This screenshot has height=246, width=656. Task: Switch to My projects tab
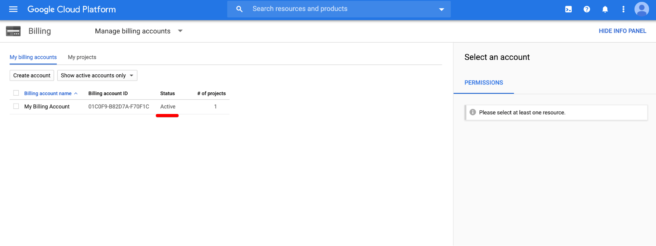(82, 57)
